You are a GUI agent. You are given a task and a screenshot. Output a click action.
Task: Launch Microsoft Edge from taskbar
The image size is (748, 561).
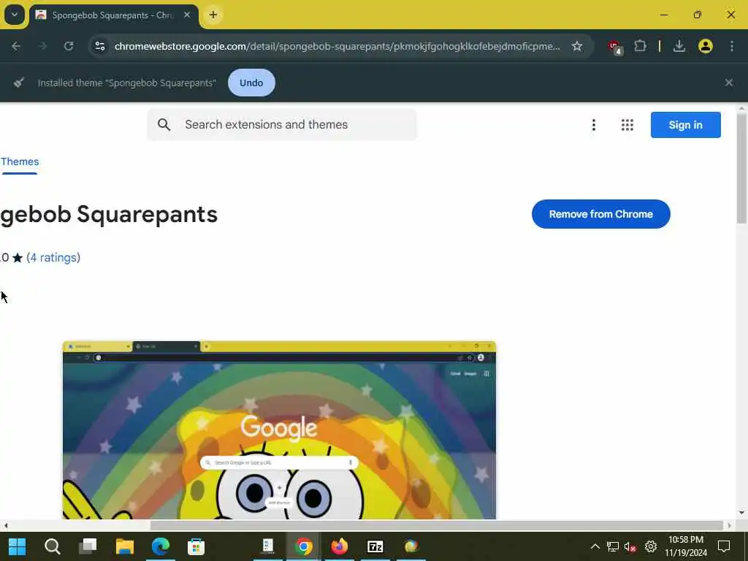(x=161, y=546)
